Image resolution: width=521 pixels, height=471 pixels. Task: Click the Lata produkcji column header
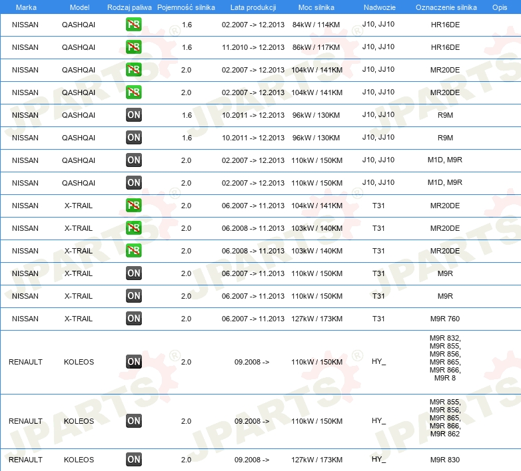click(253, 7)
